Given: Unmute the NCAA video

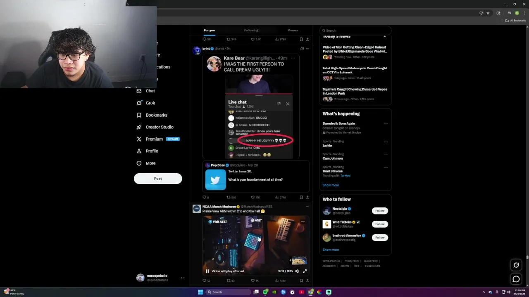Looking at the screenshot, I should pos(297,271).
